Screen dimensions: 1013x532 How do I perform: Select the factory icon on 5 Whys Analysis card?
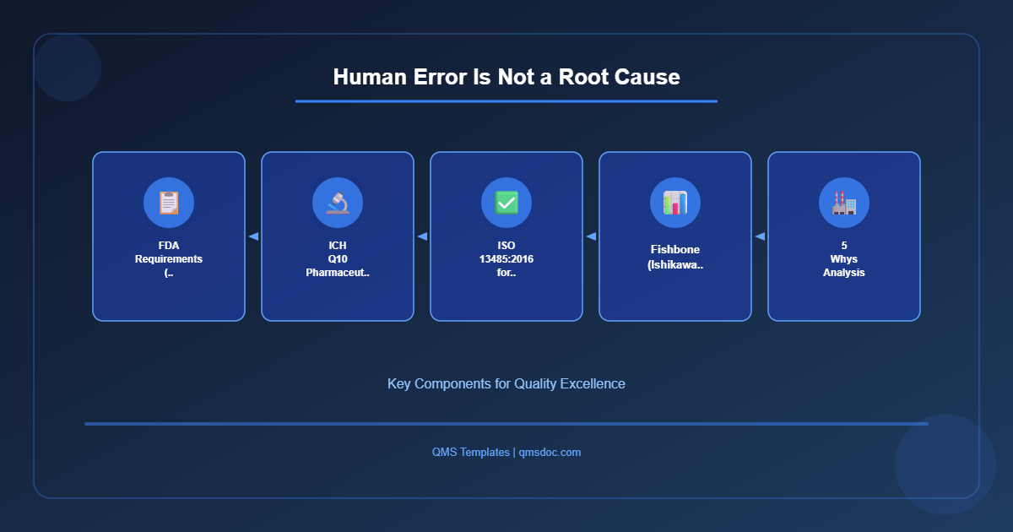843,202
